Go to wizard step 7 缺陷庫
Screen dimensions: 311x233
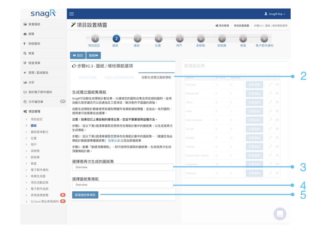pyautogui.click(x=222, y=39)
